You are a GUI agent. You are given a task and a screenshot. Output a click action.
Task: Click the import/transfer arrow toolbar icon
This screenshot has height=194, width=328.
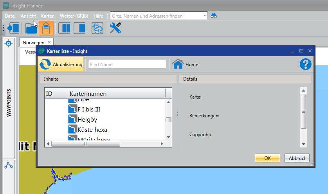(x=14, y=28)
